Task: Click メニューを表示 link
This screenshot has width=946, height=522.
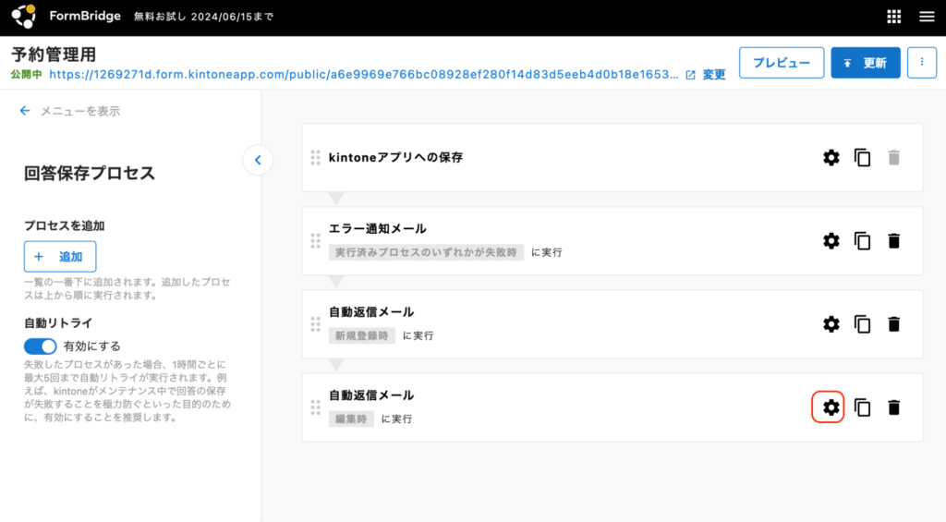Action: 80,111
